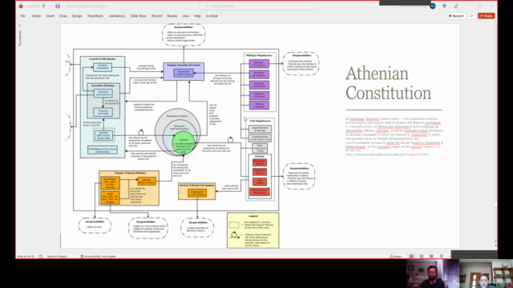Screen dimensions: 513x288
Task: Select Normal view icon in status bar
Action: click(411, 256)
